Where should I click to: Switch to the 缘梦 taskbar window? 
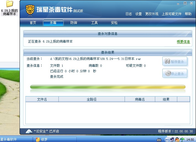click(x=55, y=139)
